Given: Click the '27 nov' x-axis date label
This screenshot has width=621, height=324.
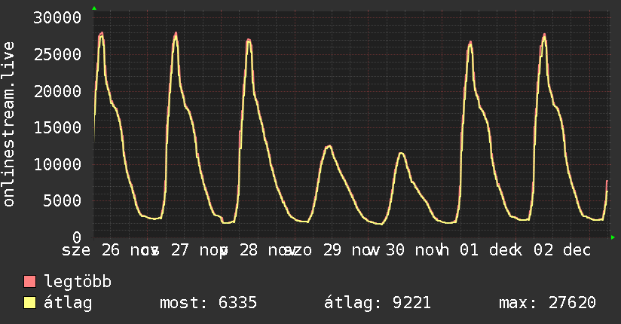Looking at the screenshot, I should tap(199, 250).
